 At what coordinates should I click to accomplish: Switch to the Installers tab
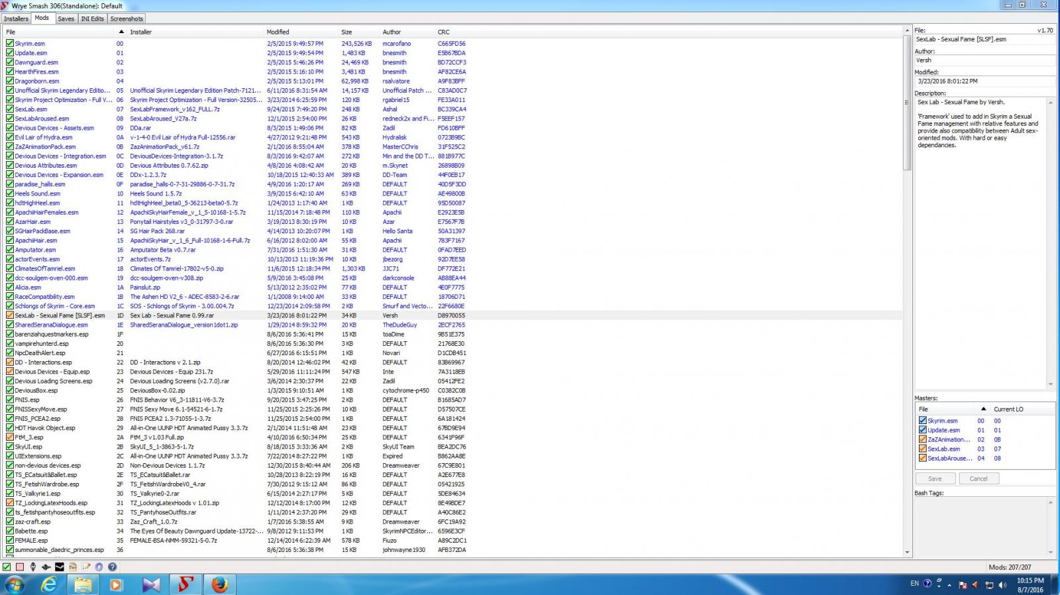pyautogui.click(x=16, y=19)
